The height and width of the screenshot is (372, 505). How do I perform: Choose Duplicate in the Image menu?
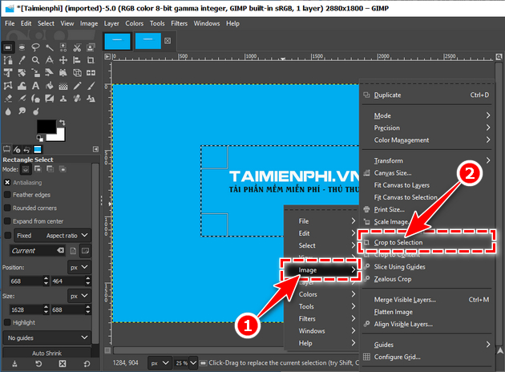coord(426,95)
